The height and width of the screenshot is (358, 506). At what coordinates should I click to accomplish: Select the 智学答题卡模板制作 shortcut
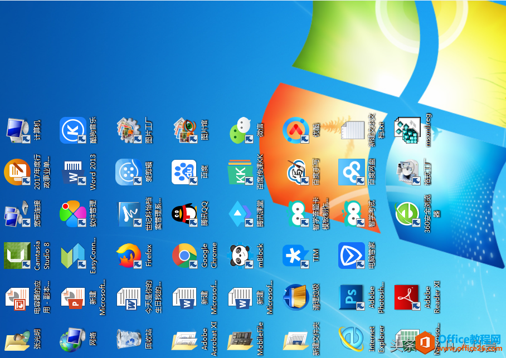[297, 213]
